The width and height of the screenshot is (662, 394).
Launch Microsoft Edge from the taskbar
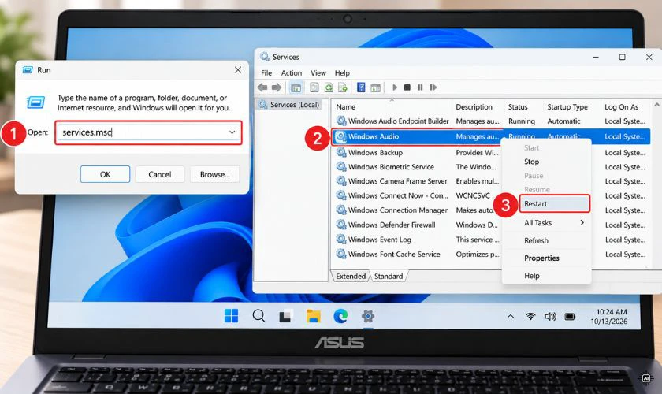pos(340,316)
